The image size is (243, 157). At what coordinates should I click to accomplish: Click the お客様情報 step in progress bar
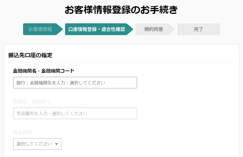pyautogui.click(x=43, y=29)
